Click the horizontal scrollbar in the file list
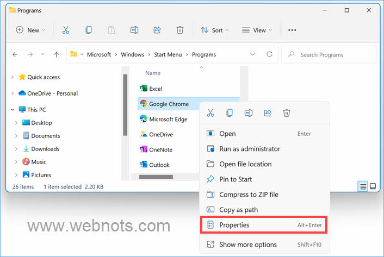Image resolution: width=384 pixels, height=257 pixels. click(x=156, y=177)
